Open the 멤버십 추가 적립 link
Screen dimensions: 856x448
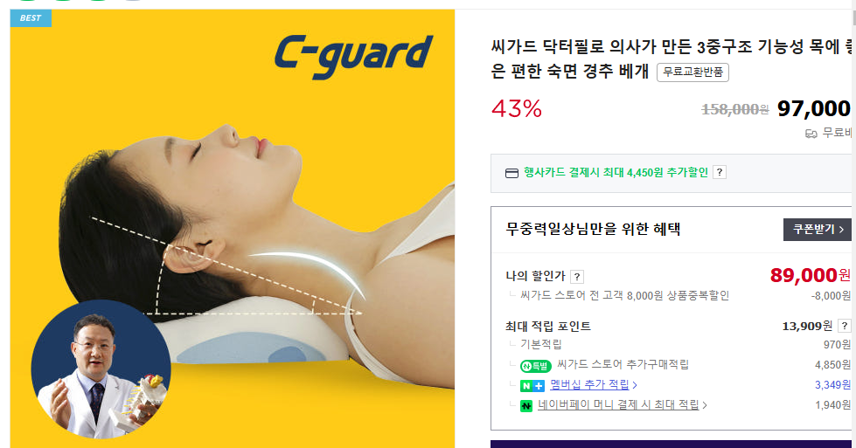pyautogui.click(x=589, y=385)
